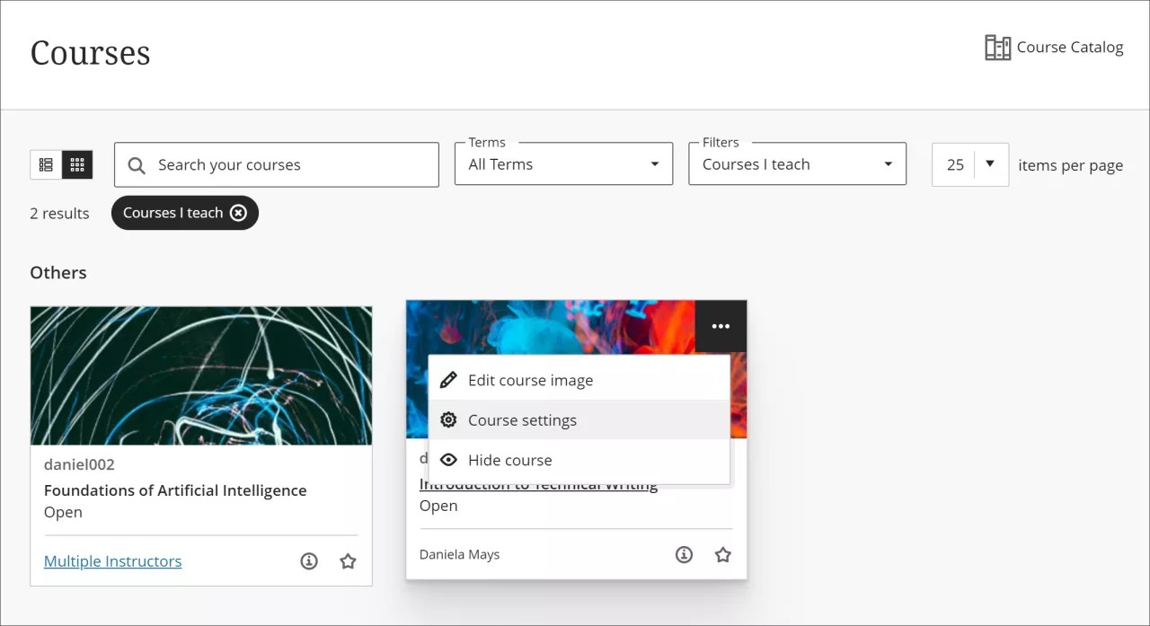The image size is (1150, 626).
Task: Show info for Foundations of Artificial Intelligence
Action: [309, 561]
